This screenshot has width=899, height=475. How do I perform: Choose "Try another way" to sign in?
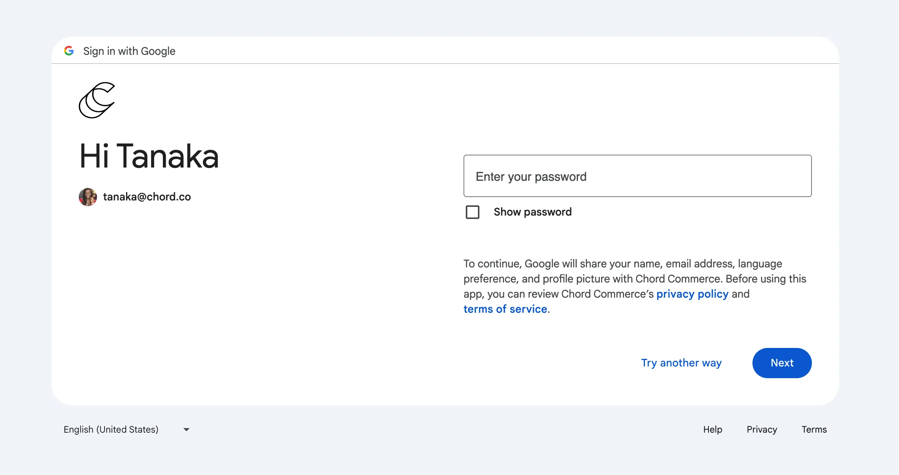(x=681, y=363)
